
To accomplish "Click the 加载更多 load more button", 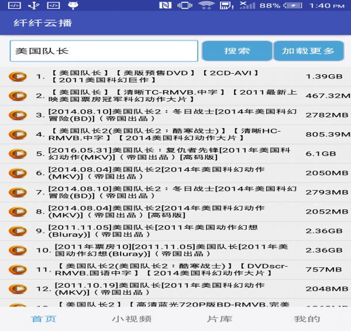I will pos(309,51).
